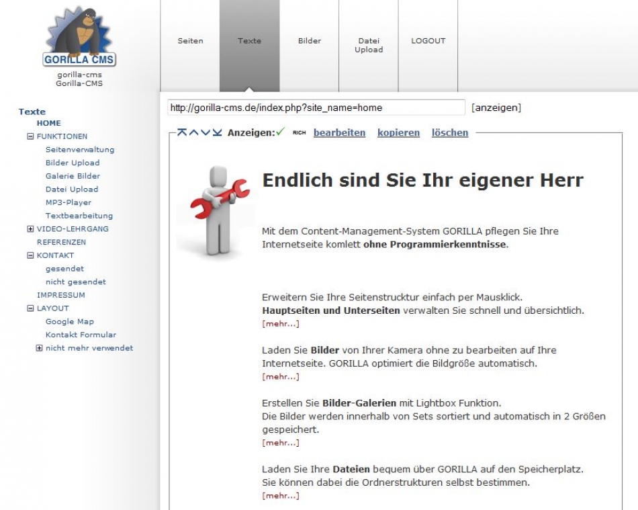
Task: Collapse the LAYOUT tree node
Action: pyautogui.click(x=30, y=308)
